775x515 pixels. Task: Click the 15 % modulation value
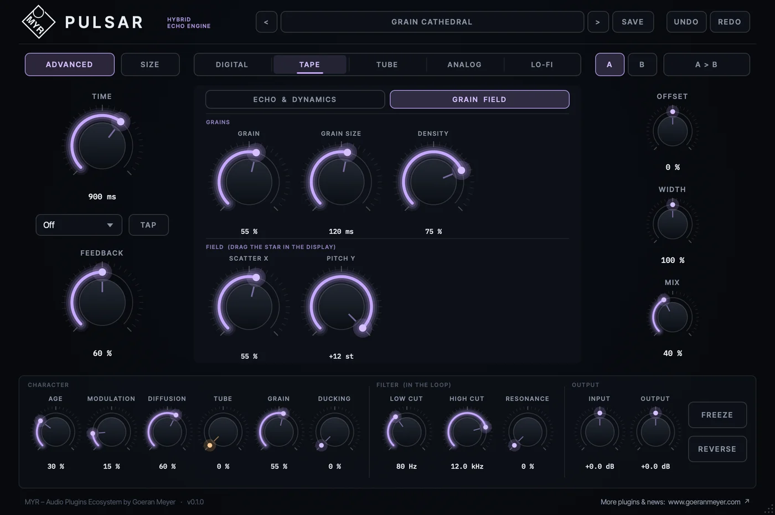point(111,466)
